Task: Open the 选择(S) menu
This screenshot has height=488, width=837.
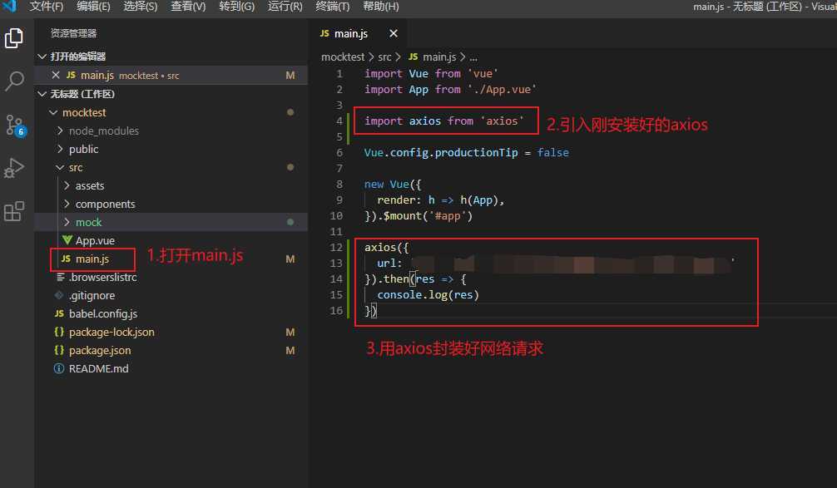Action: 141,7
